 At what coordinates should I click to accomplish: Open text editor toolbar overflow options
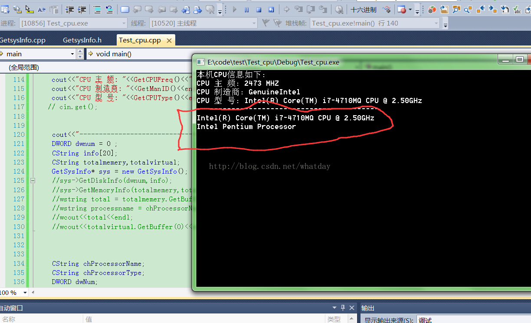click(x=220, y=11)
